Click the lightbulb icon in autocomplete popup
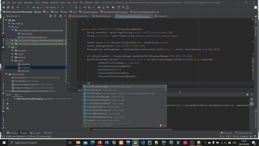This screenshot has width=259, height=146. 161,125
